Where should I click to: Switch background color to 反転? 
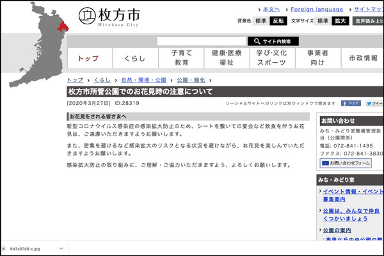pos(278,21)
